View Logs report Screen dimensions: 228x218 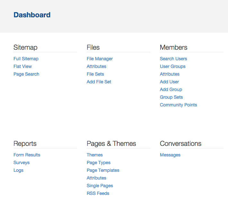[x=18, y=171]
